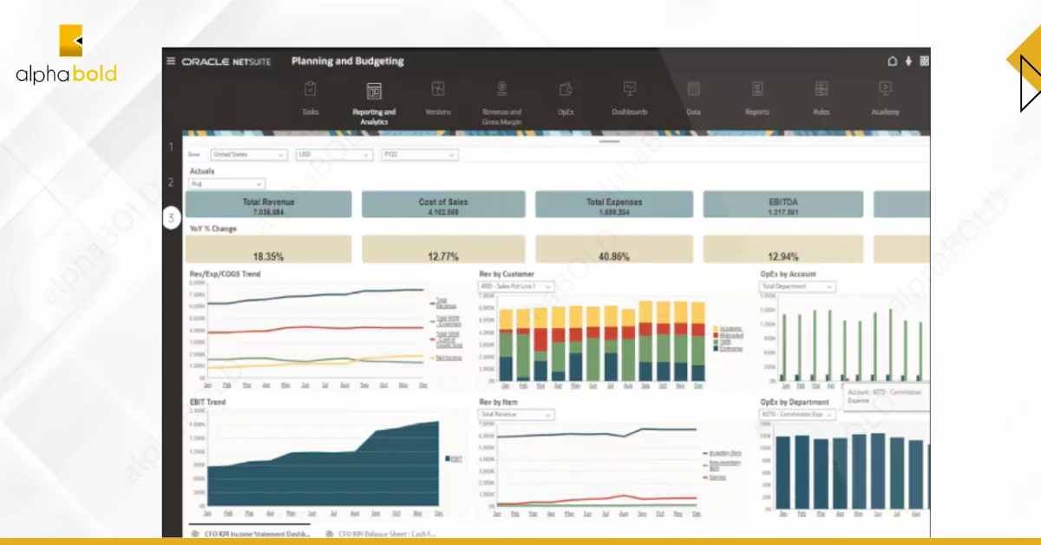
Task: Open the Dashboards icon
Action: pyautogui.click(x=630, y=89)
